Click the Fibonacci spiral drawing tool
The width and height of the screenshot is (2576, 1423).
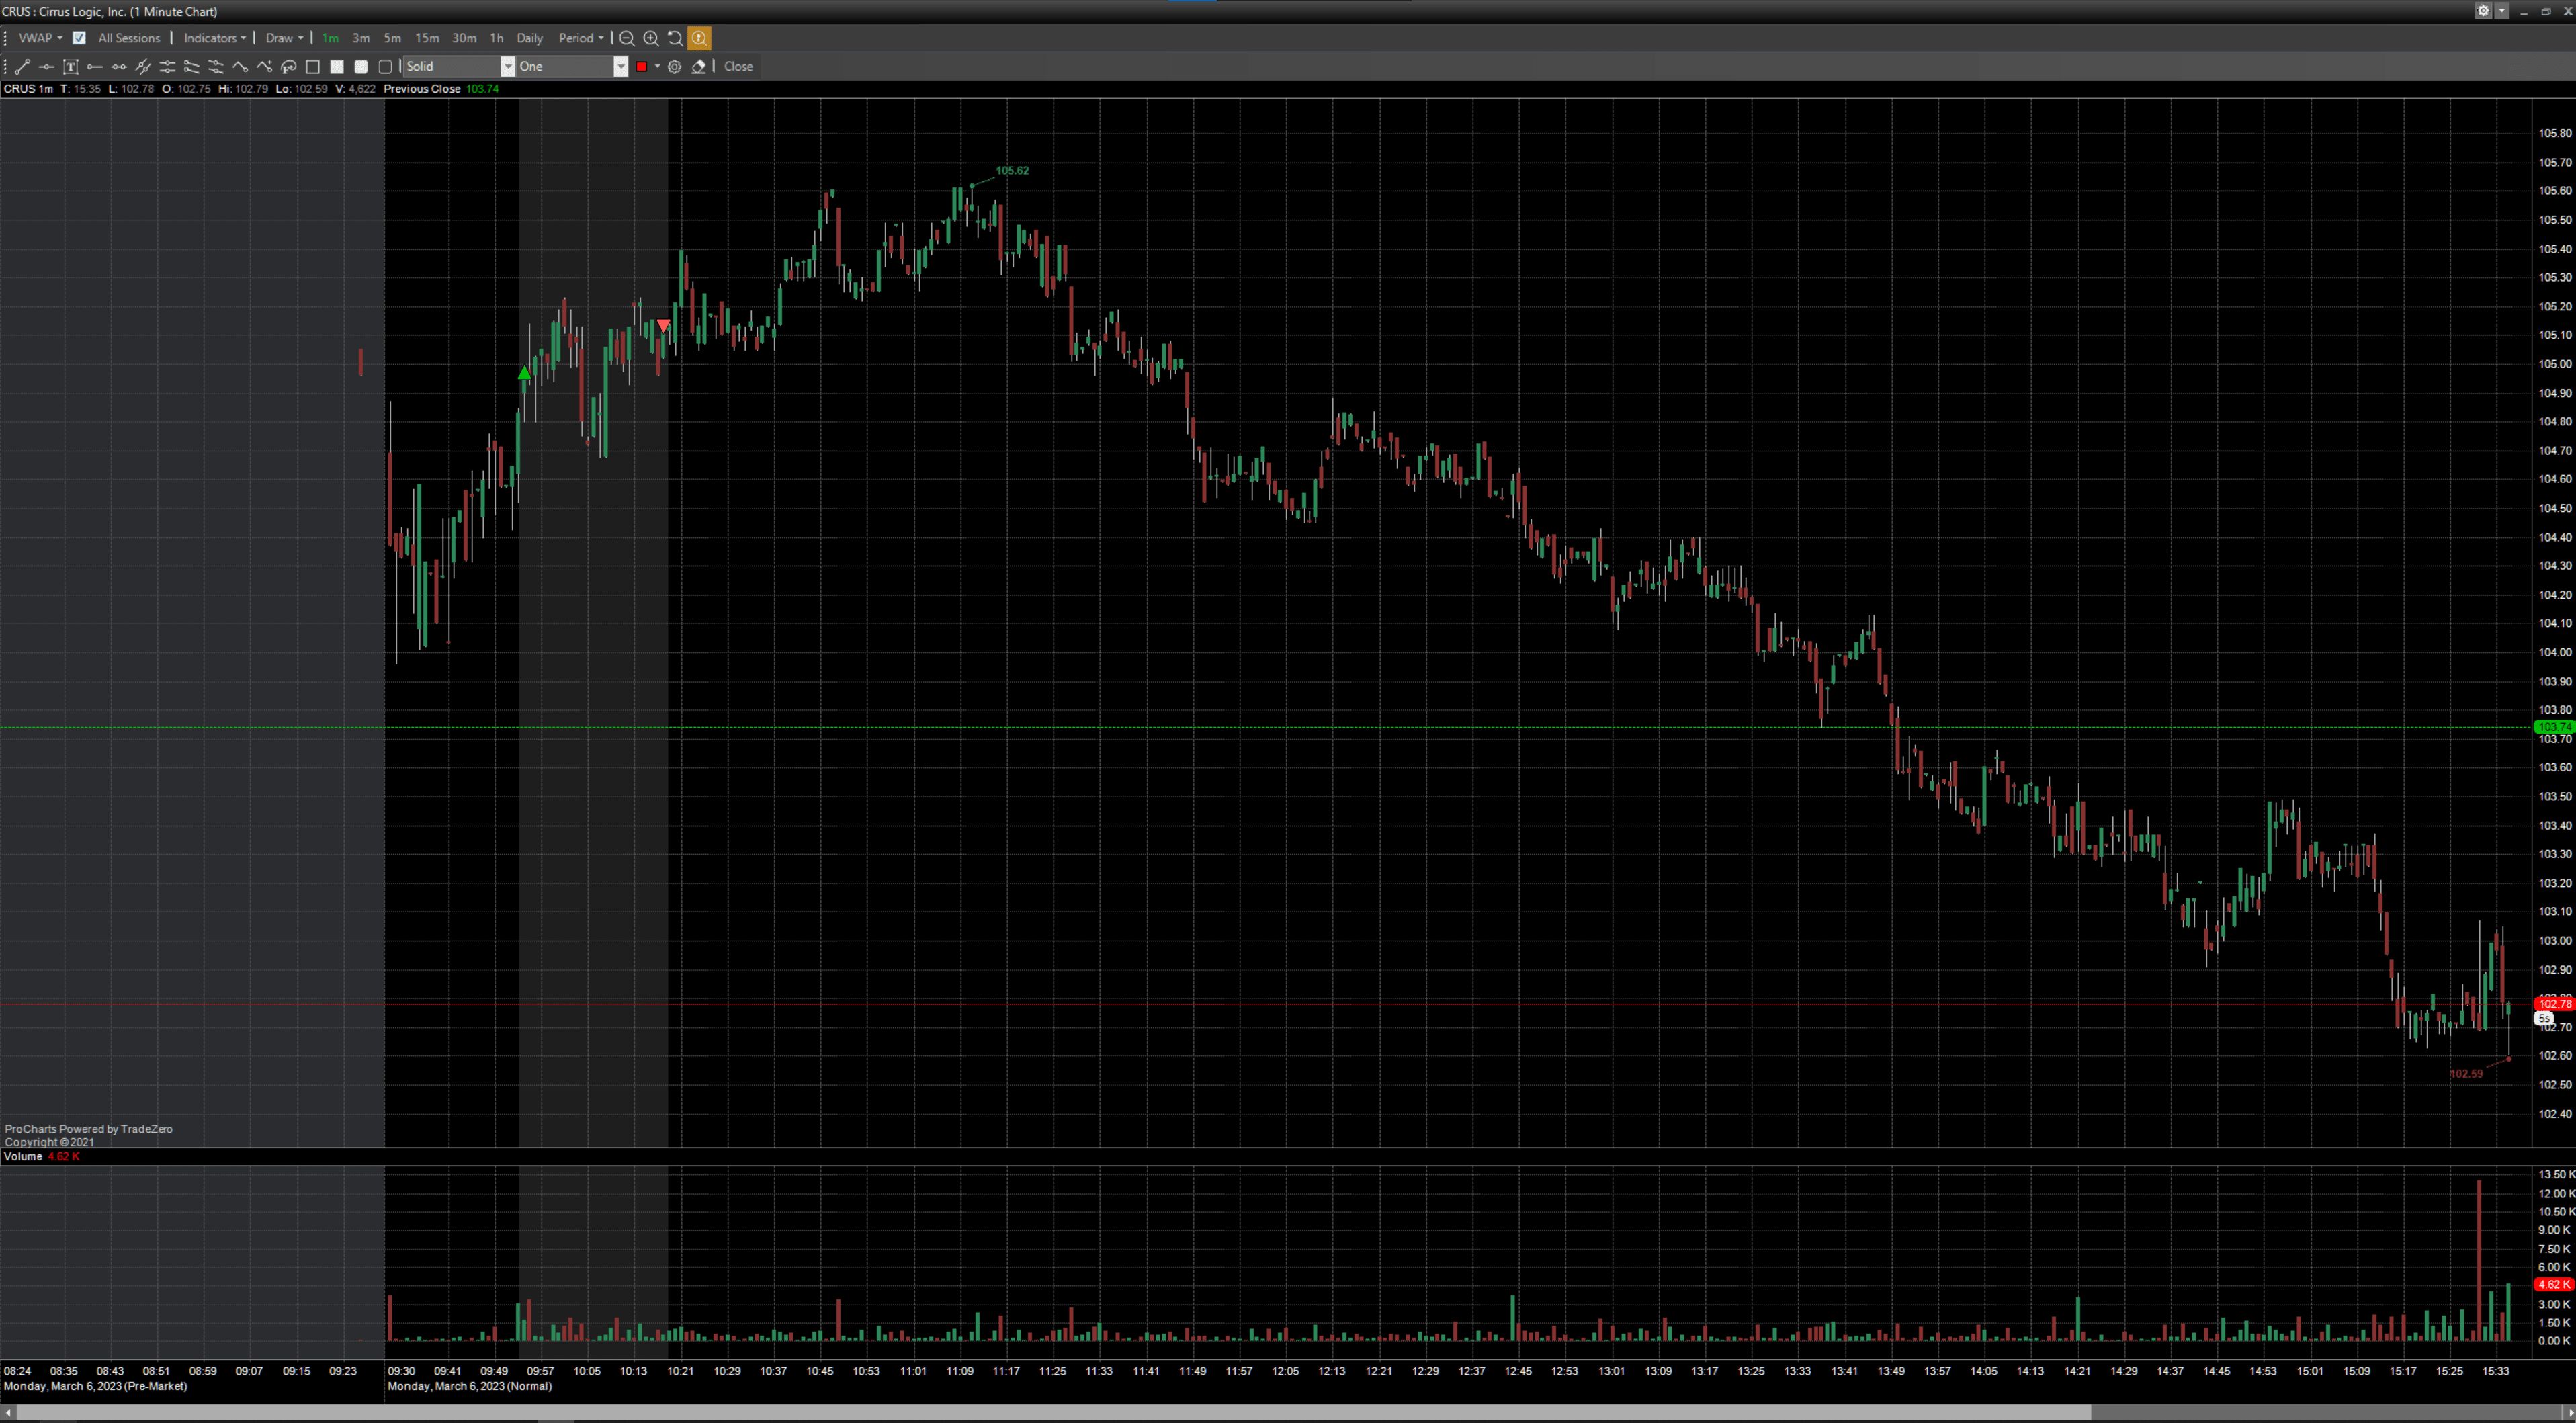pos(288,67)
